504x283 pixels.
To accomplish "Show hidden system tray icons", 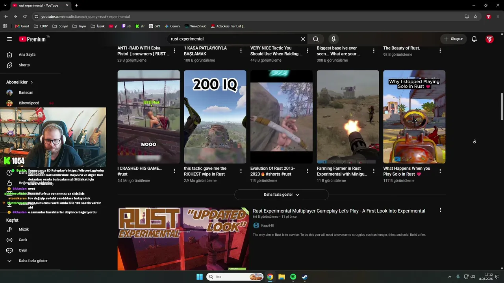I will point(449,277).
